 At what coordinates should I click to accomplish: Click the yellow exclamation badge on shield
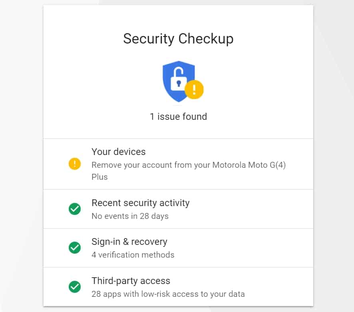[x=194, y=89]
